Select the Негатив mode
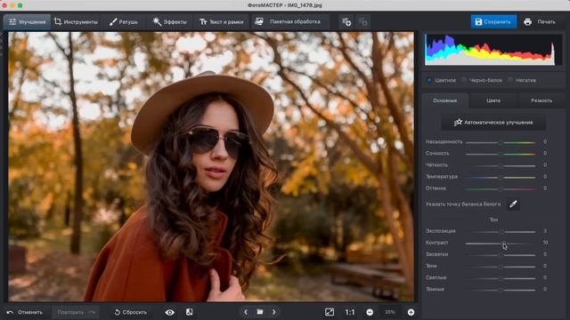Image resolution: width=570 pixels, height=320 pixels. click(523, 80)
